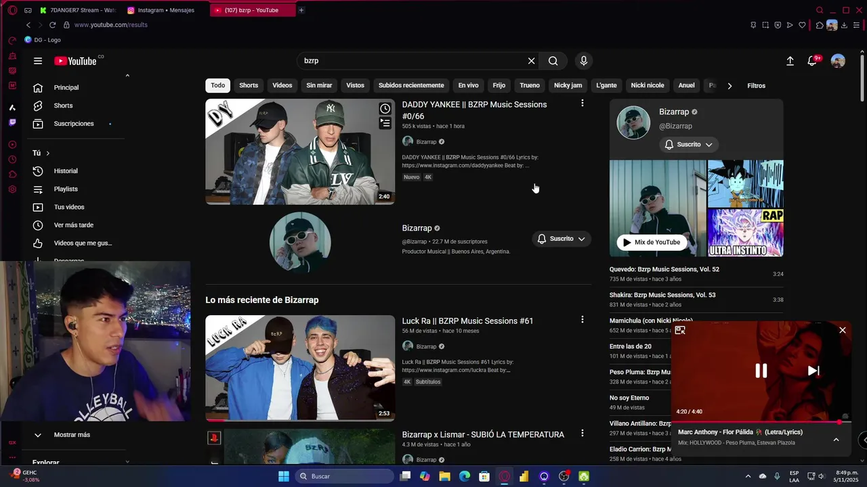Viewport: 867px width, 487px height.
Task: Clear the search box with the X icon
Action: [531, 61]
